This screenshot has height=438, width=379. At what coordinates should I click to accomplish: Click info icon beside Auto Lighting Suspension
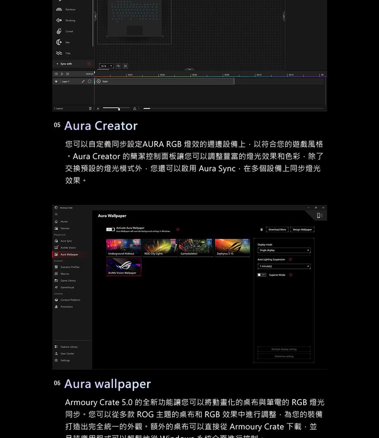click(290, 260)
